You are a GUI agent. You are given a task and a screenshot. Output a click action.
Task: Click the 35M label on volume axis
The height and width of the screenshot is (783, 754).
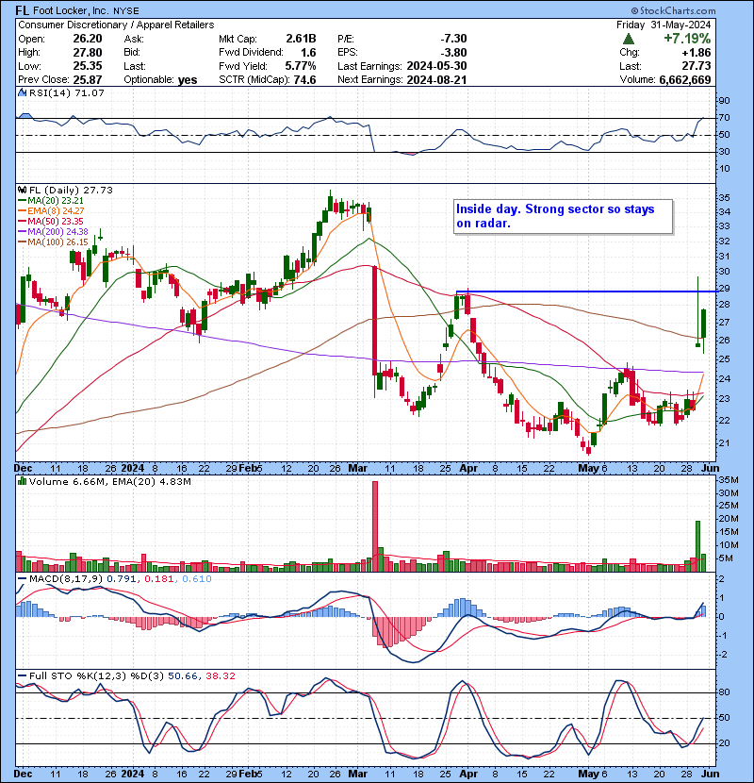(729, 480)
